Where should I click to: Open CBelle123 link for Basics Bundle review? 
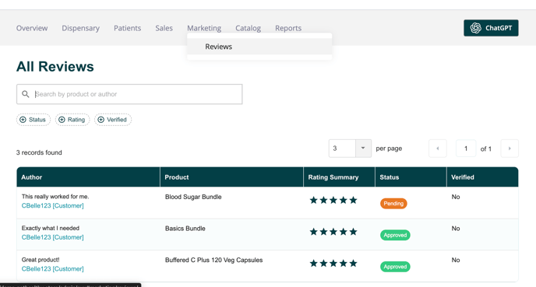(x=52, y=237)
